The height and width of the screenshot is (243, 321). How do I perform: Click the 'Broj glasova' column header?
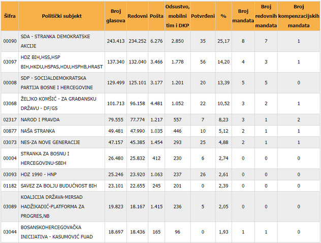click(116, 16)
